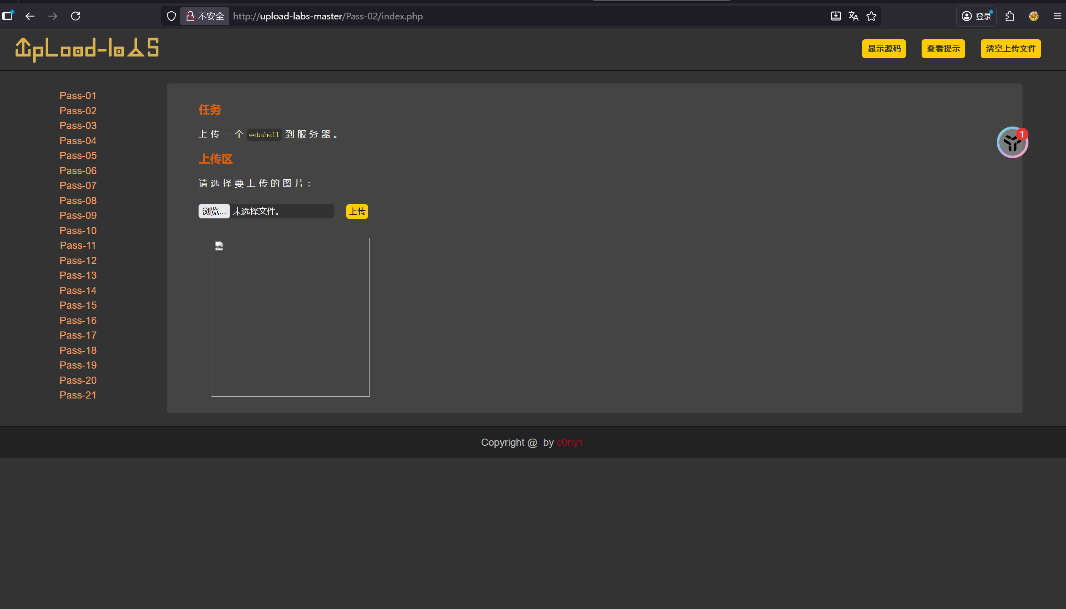
Task: Click the translate page icon
Action: point(853,16)
